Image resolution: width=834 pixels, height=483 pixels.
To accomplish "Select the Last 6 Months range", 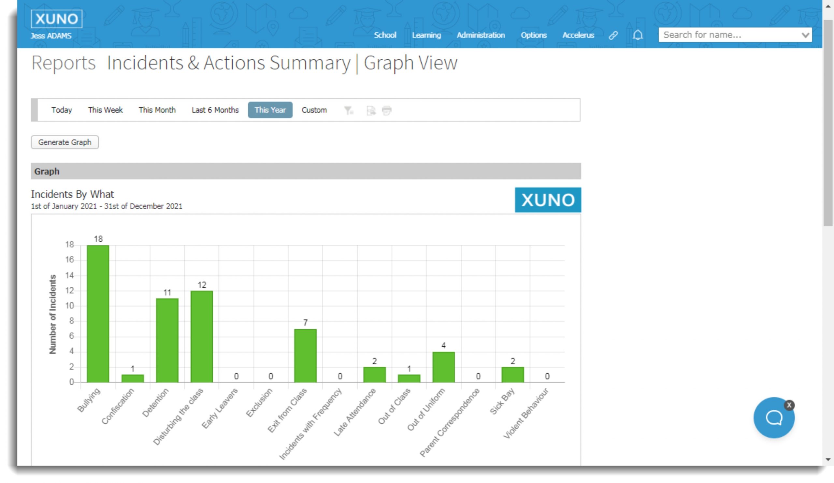I will click(215, 110).
